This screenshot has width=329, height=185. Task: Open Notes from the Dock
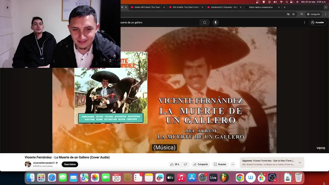pyautogui.click(x=149, y=178)
